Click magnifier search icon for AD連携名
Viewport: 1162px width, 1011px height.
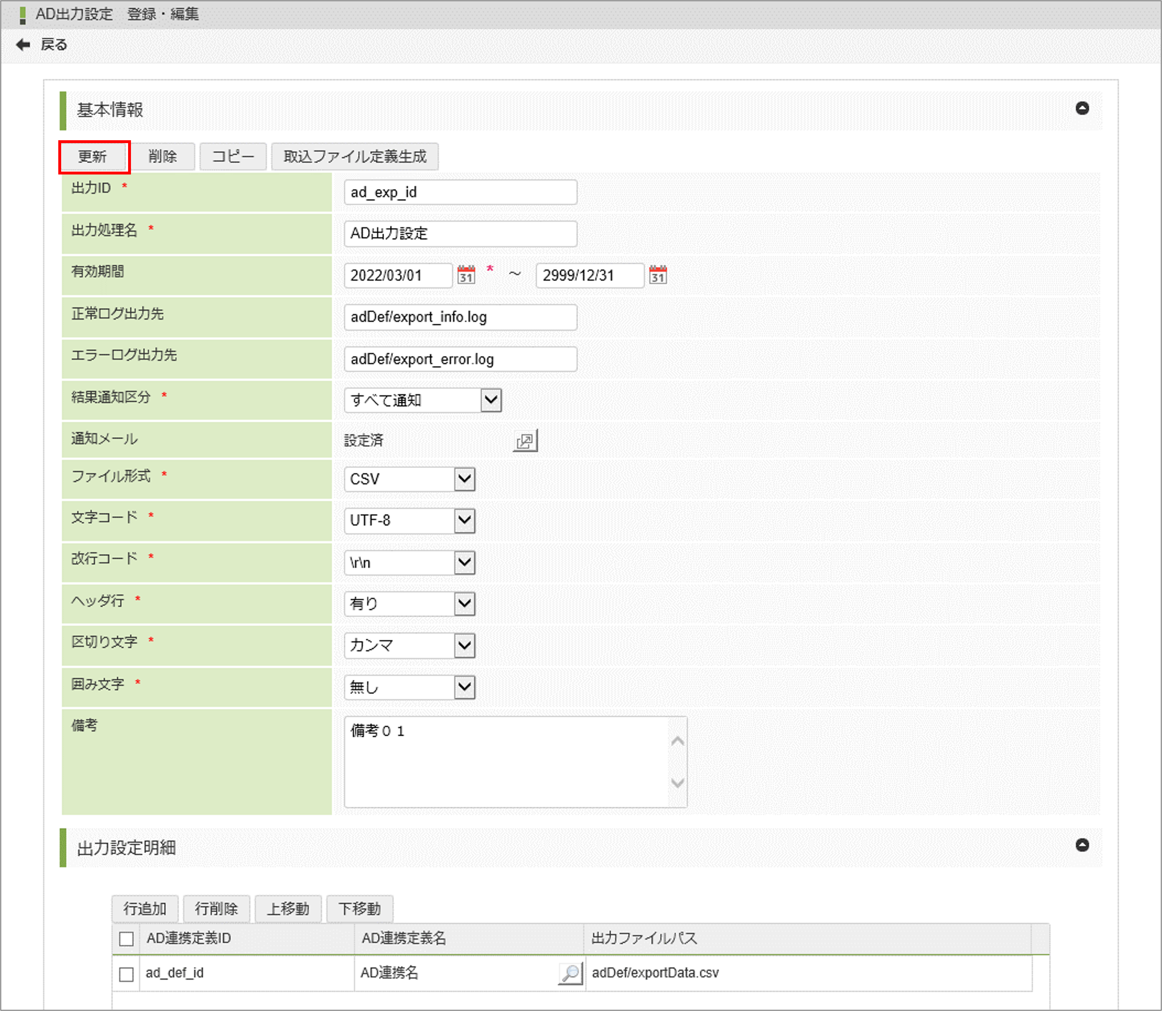tap(570, 973)
